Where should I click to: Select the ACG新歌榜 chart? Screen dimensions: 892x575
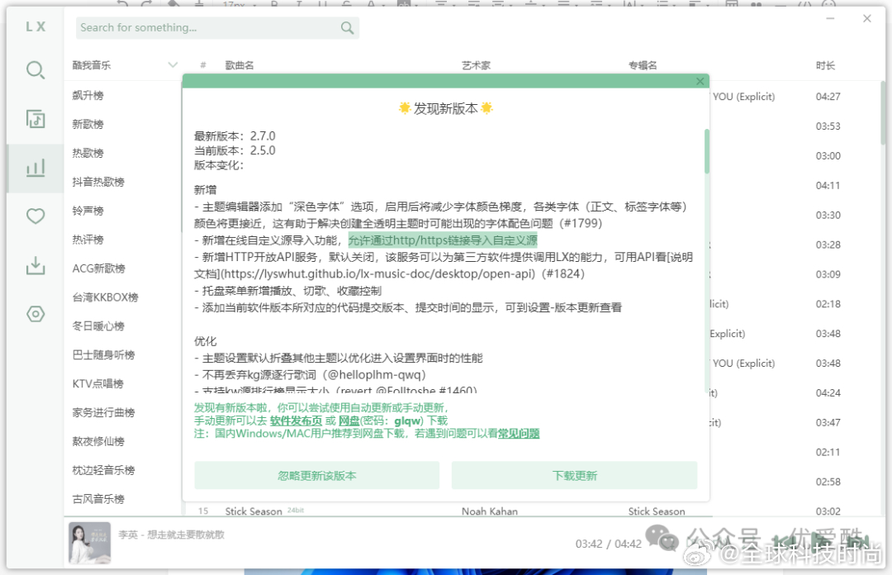pyautogui.click(x=98, y=268)
